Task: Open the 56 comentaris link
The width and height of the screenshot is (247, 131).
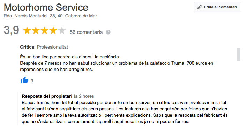Action: click(86, 32)
